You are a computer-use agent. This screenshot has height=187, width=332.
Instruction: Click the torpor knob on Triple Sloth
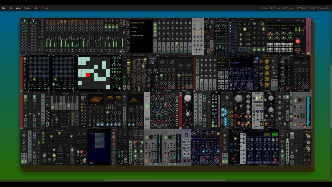pos(202,25)
